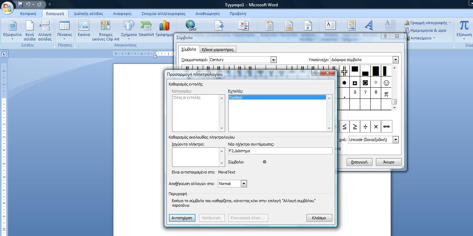Click the text box icon in ribbon

(x=330, y=25)
